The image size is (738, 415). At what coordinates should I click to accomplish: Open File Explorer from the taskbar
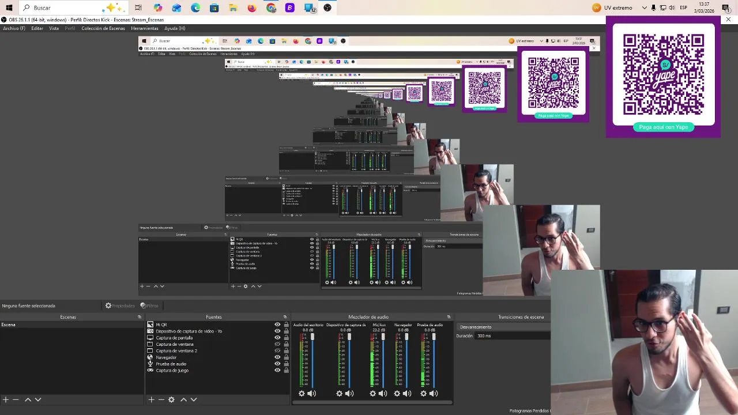tap(233, 7)
